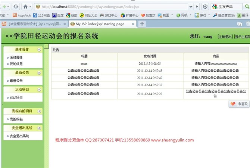The width and height of the screenshot is (250, 168).
Task: Open the 截图 dropdown arrow
Action: (x=172, y=15)
